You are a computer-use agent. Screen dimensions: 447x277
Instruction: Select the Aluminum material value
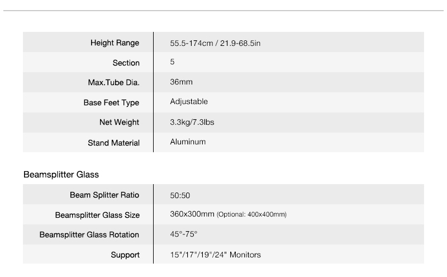(x=188, y=142)
